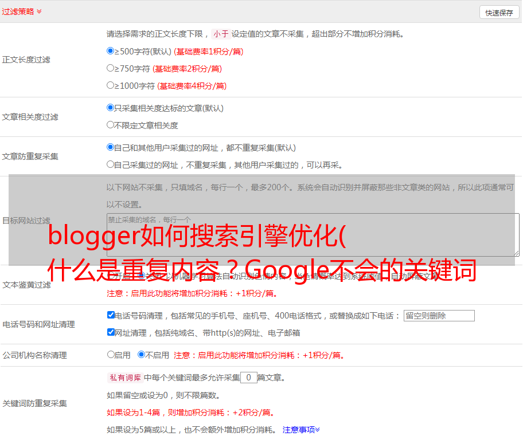The width and height of the screenshot is (523, 440).
Task: Expand the 注意事项 link
Action: [301, 430]
